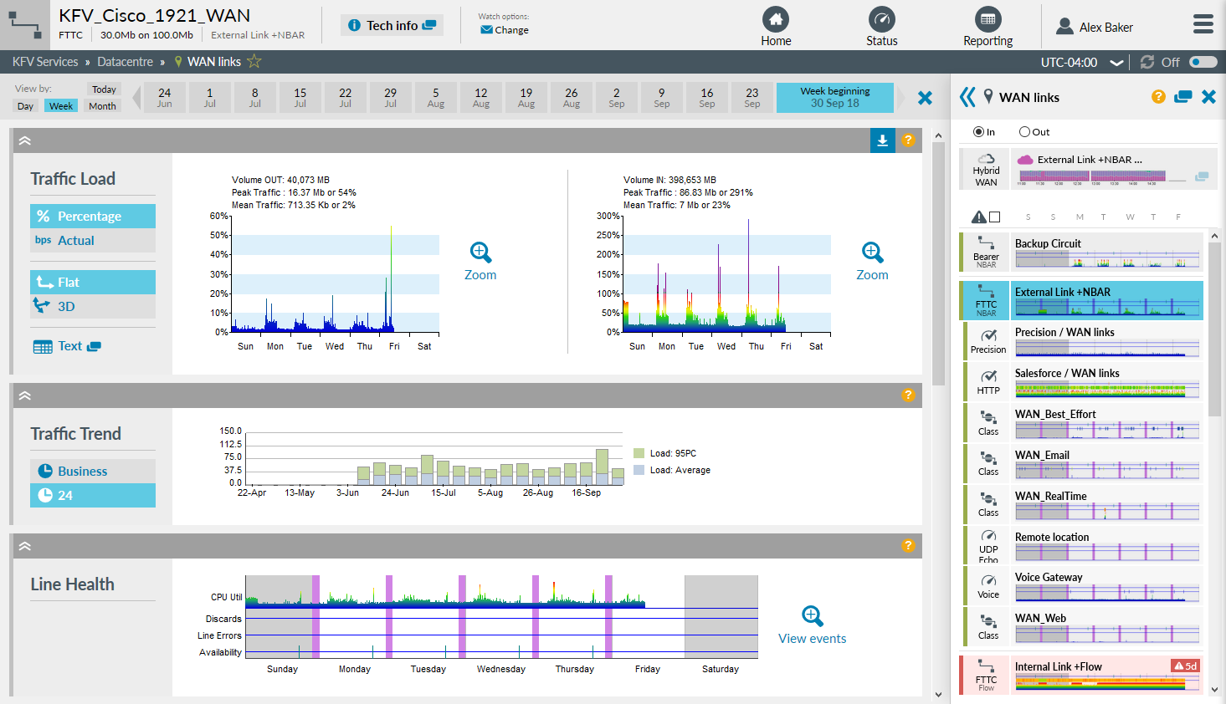Screen dimensions: 1226x704
Task: Click Load: 95PC legend swatch
Action: coord(639,453)
